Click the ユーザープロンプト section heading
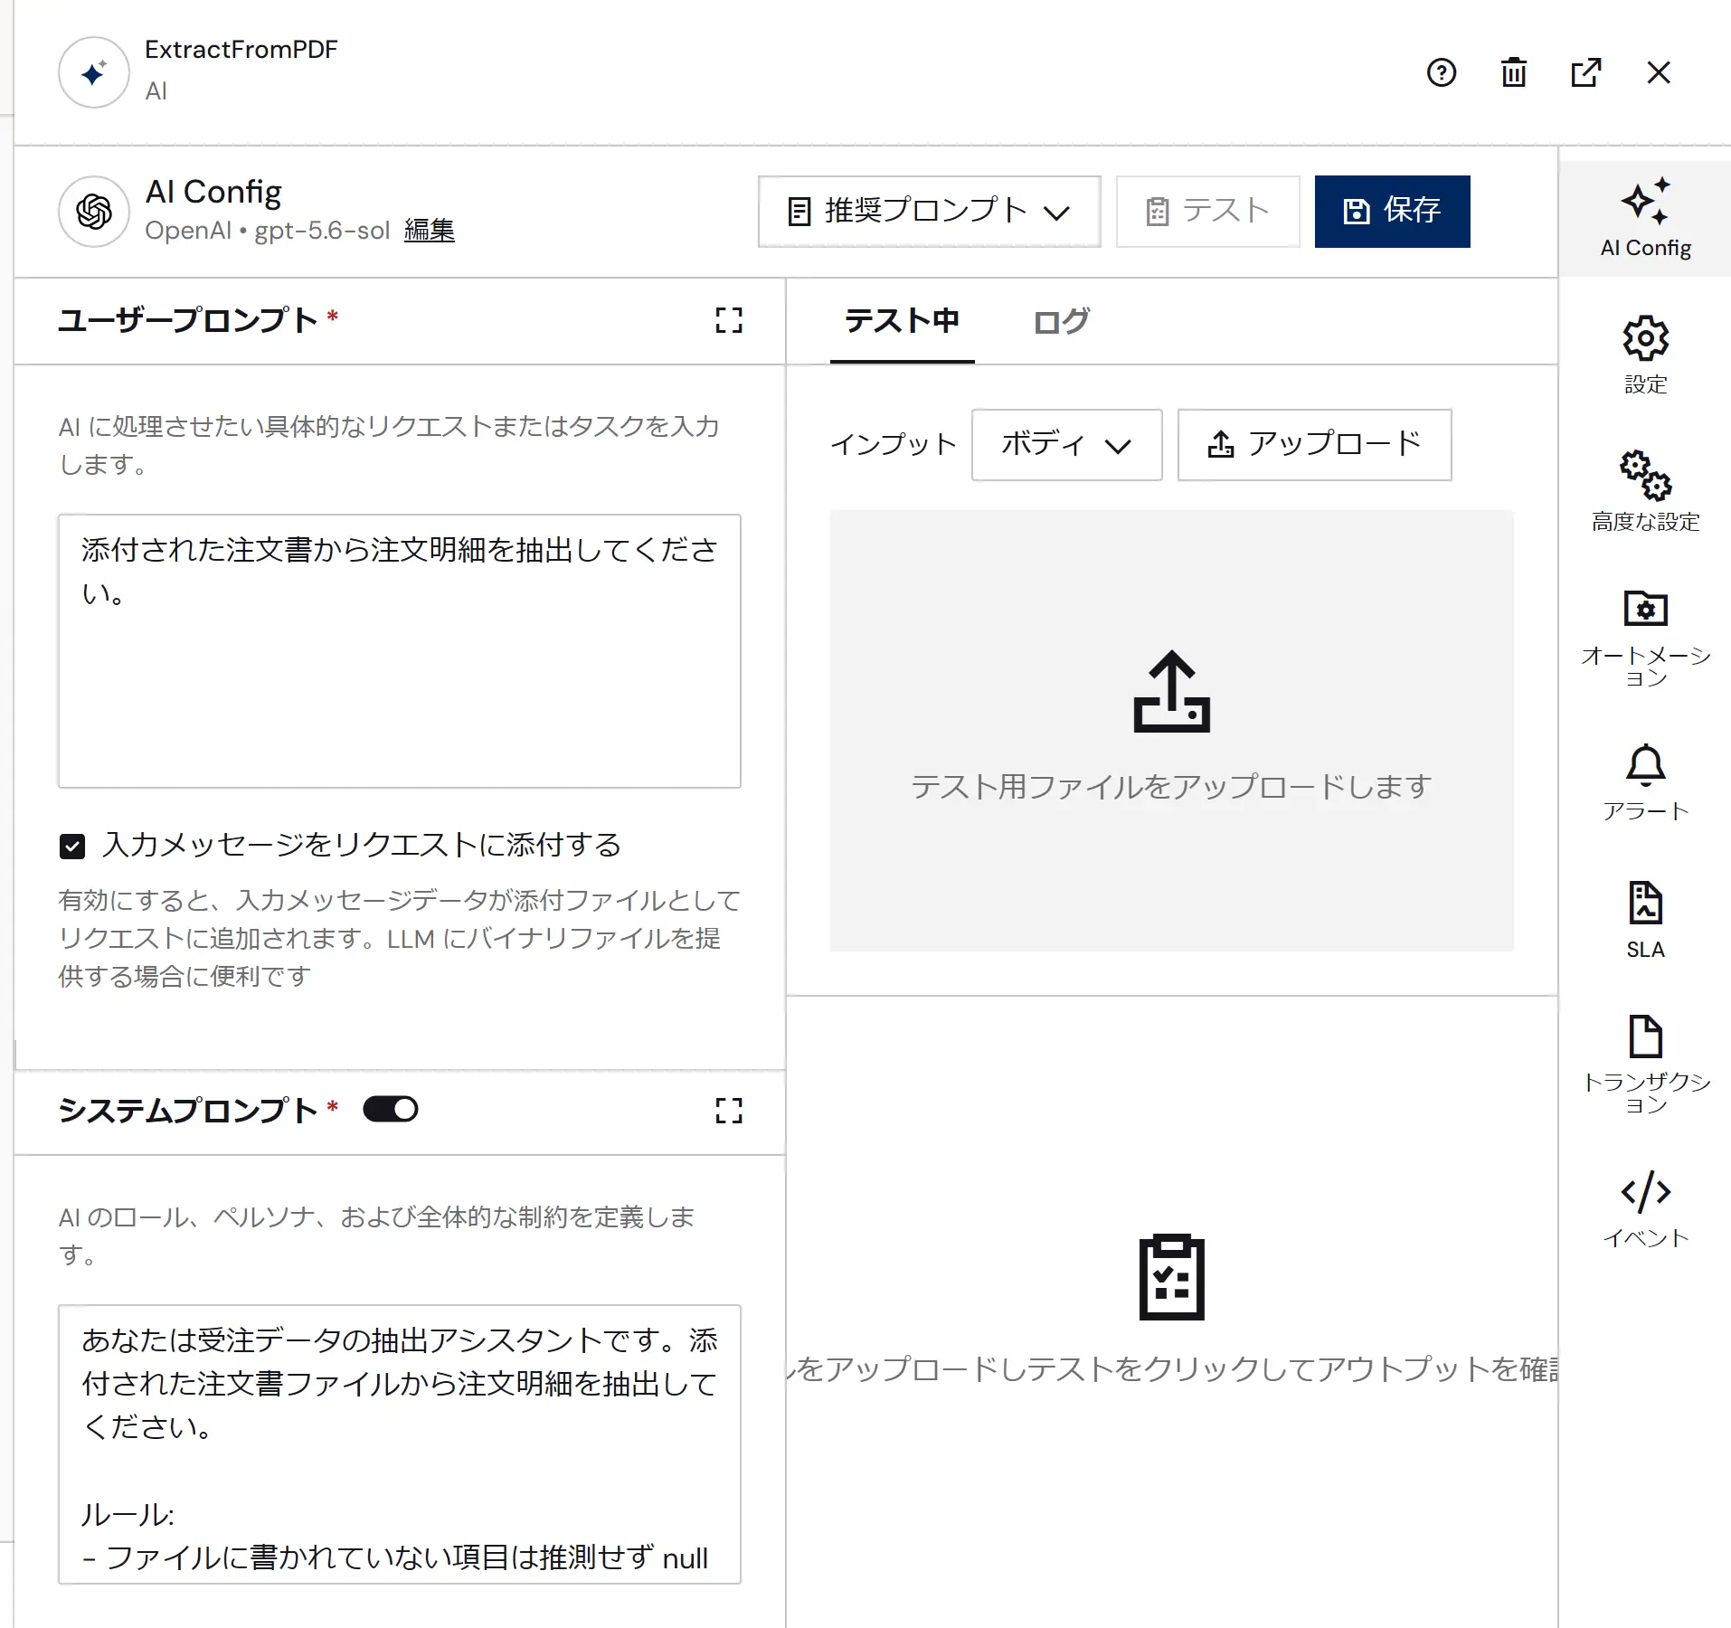The image size is (1731, 1628). [x=188, y=320]
